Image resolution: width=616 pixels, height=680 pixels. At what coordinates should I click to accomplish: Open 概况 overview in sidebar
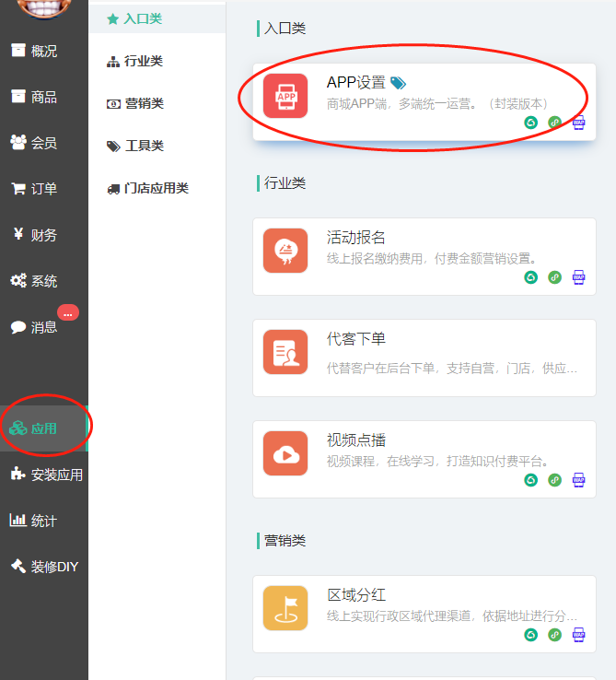[44, 51]
